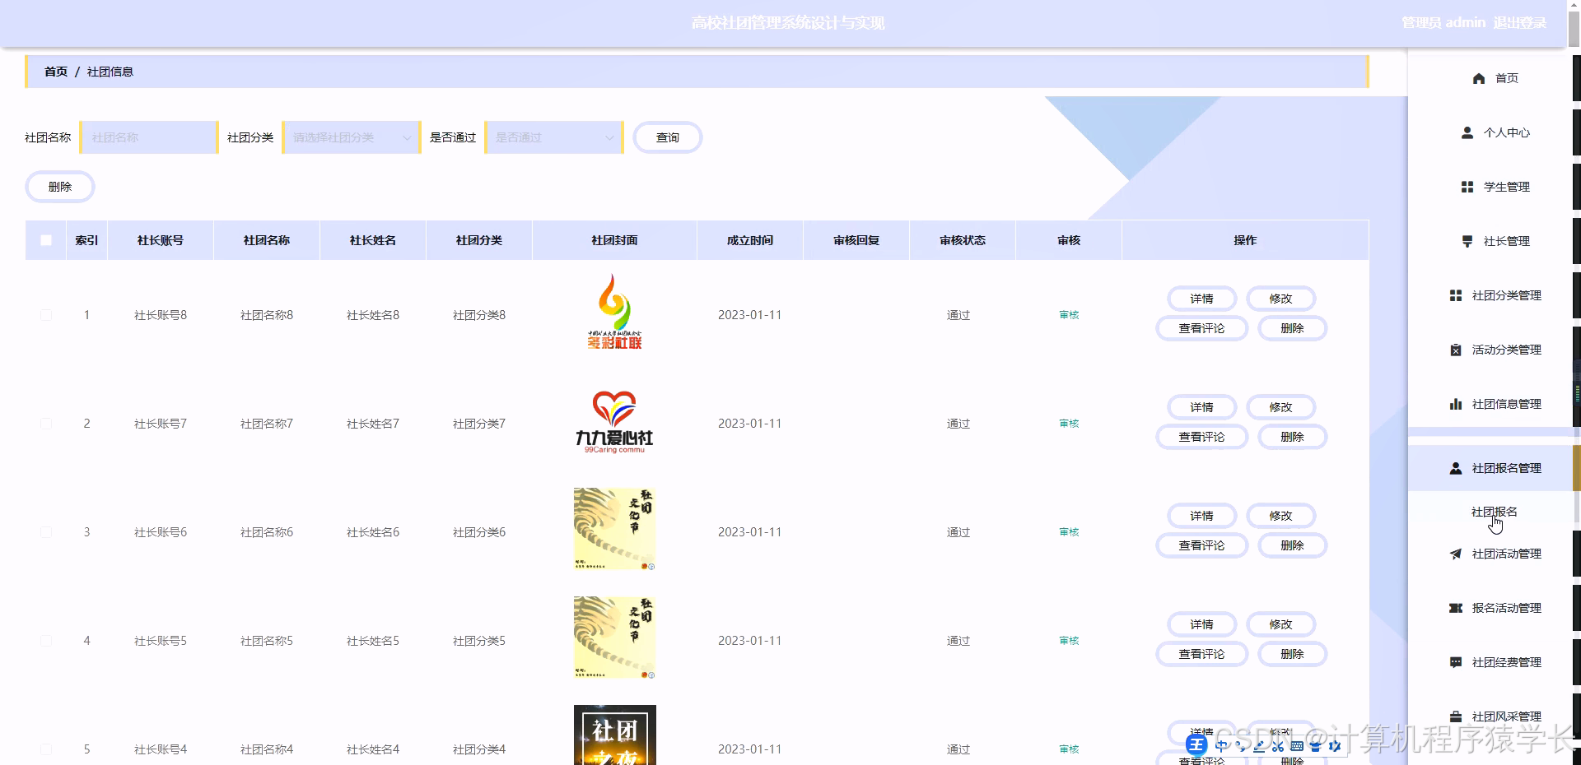
Task: Toggle the select-all checkbox in table header
Action: click(46, 240)
